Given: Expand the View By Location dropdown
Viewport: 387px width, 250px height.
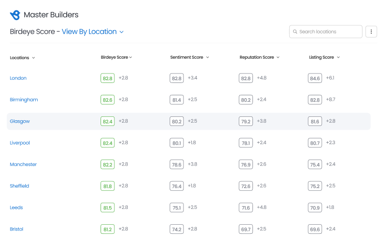Looking at the screenshot, I should coord(93,31).
